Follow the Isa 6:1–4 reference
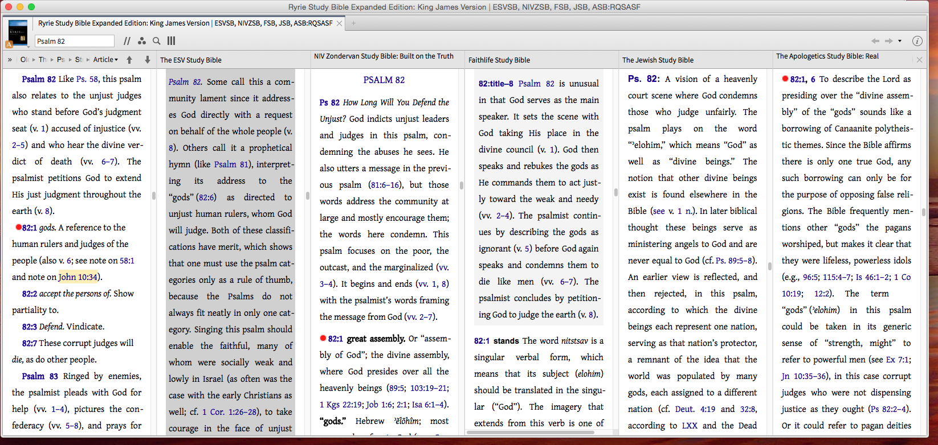Screen dimensions: 938x445 click(429, 405)
